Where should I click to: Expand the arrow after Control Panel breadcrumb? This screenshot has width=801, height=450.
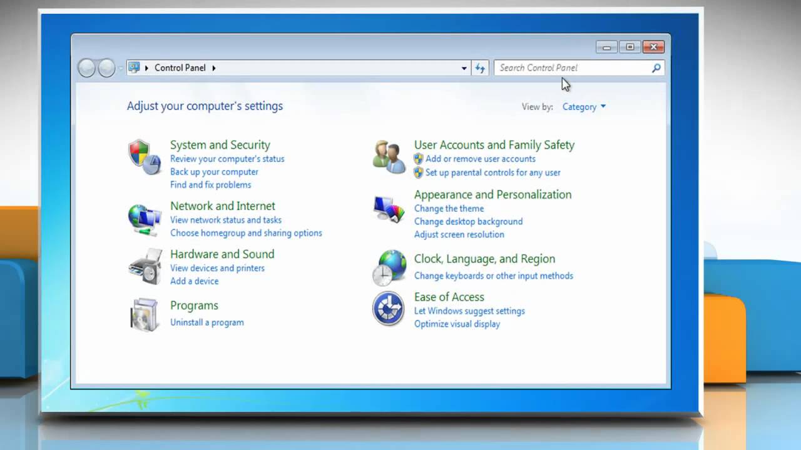pos(213,67)
